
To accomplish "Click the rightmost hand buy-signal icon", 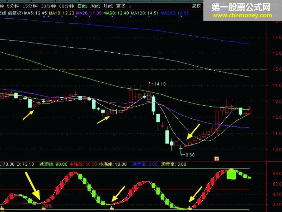I will click(x=190, y=208).
